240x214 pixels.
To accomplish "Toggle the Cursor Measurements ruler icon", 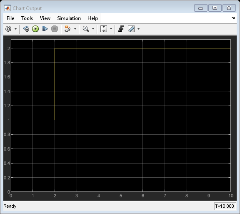I will pyautogui.click(x=131, y=29).
